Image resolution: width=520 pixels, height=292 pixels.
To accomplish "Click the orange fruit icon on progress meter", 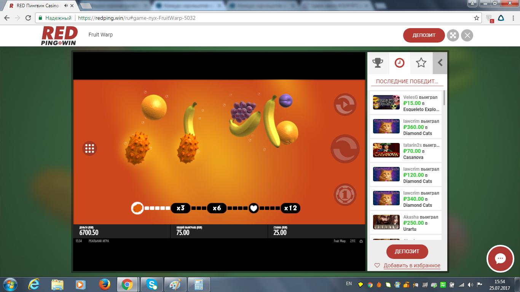I will click(137, 208).
